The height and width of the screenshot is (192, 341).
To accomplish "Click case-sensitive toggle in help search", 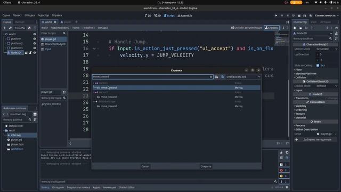I will point(217,77).
